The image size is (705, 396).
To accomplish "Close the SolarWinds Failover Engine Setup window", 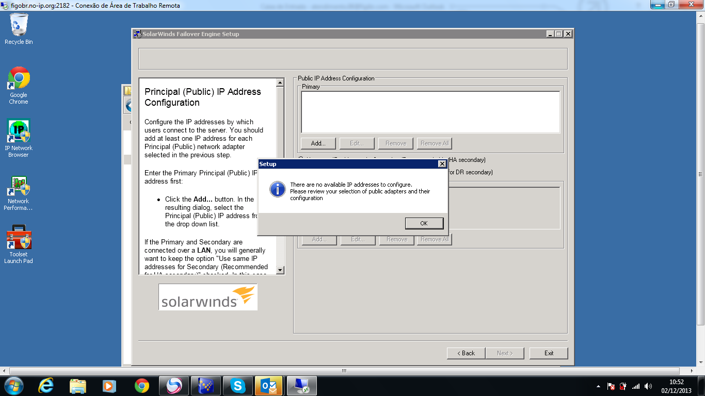I will [x=568, y=34].
